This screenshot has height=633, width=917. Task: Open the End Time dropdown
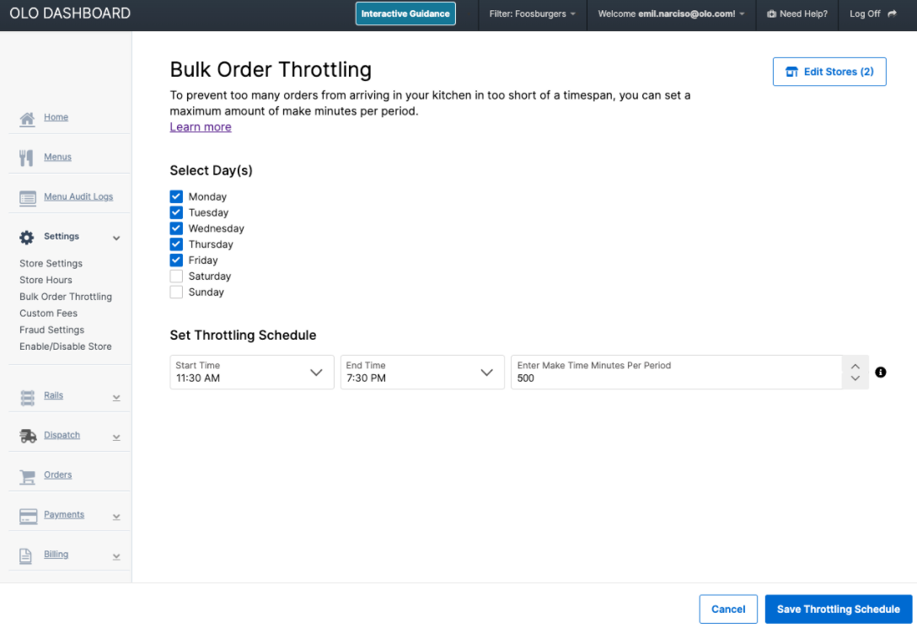coord(422,372)
